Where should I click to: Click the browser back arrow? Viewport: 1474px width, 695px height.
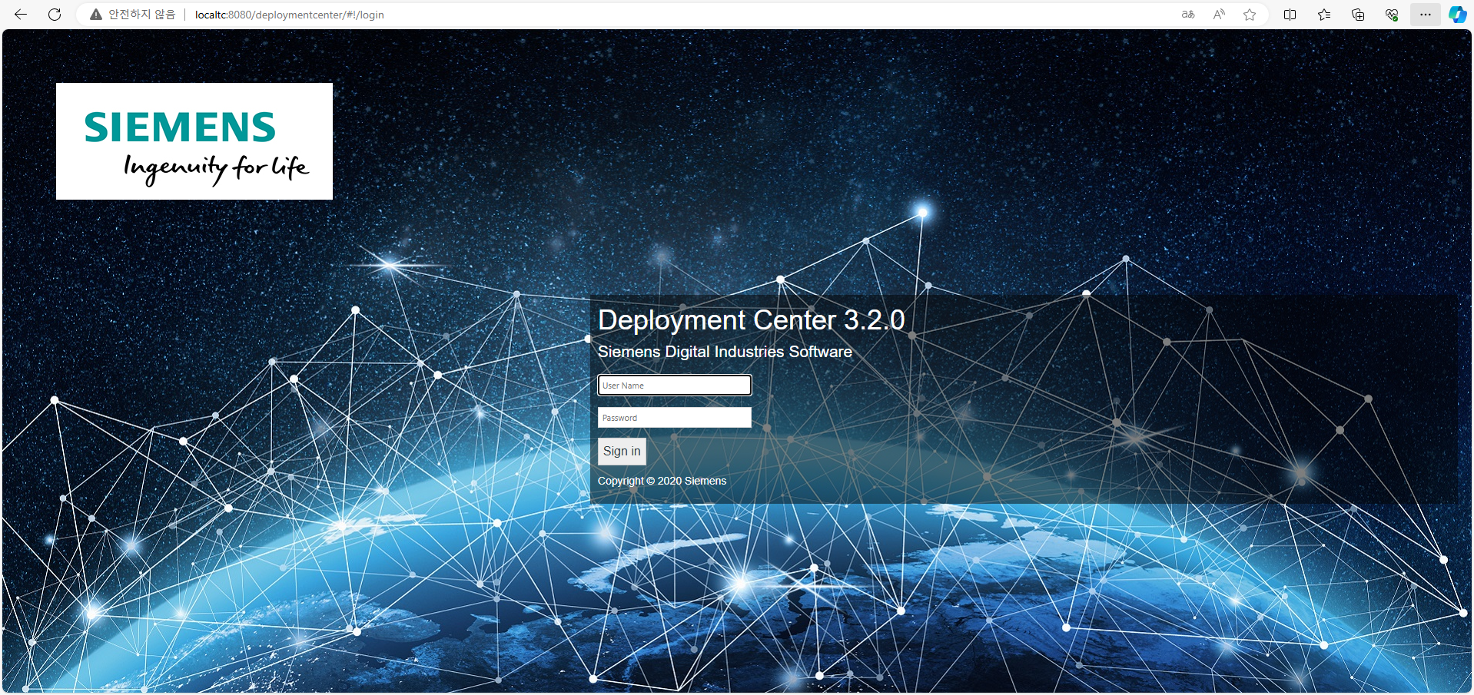(21, 15)
